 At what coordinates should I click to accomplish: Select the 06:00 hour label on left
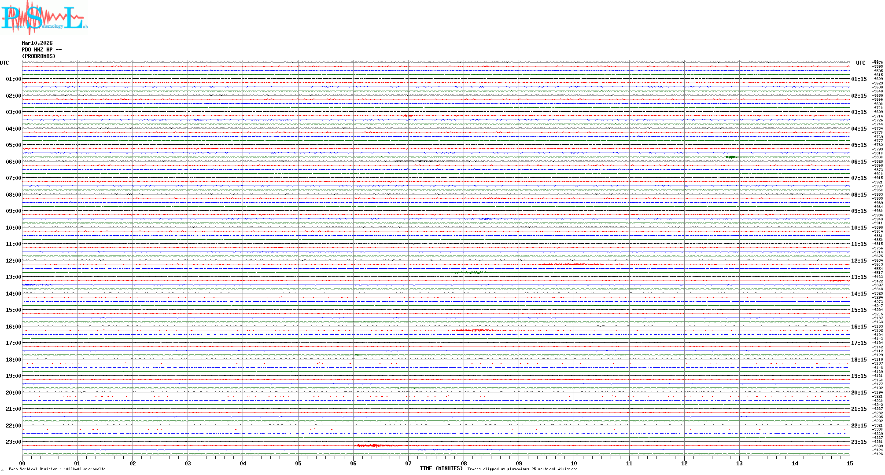[x=13, y=162]
